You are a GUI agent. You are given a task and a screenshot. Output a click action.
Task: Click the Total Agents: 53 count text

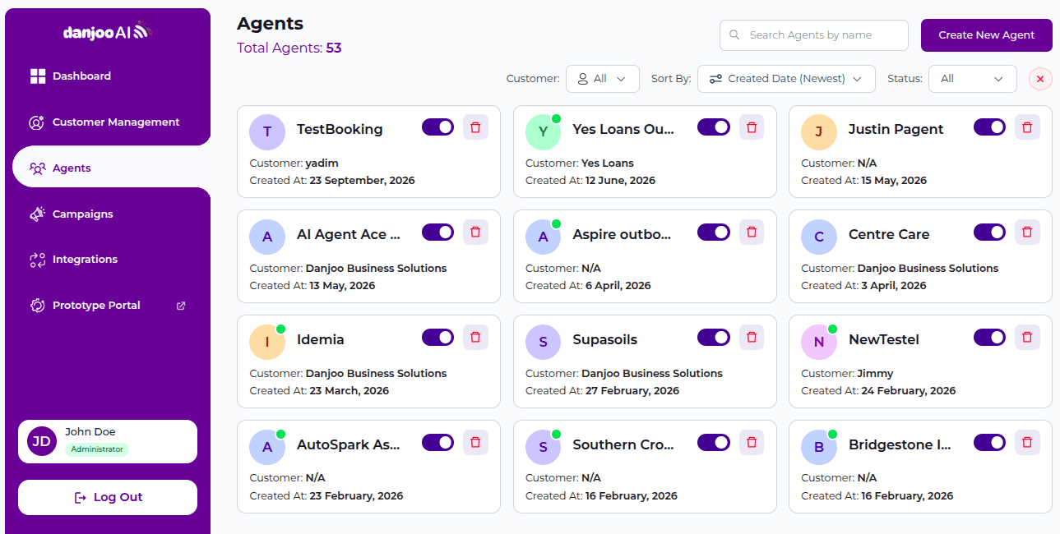click(x=289, y=48)
